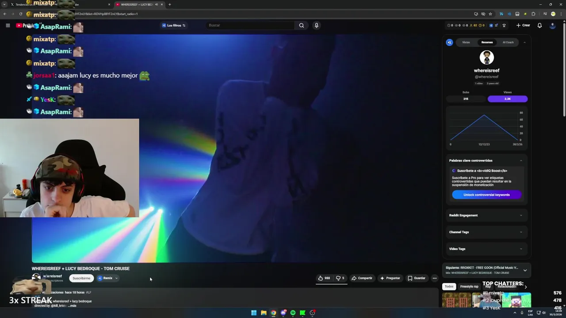
Task: Show hidden system tray icons
Action: pyautogui.click(x=515, y=313)
